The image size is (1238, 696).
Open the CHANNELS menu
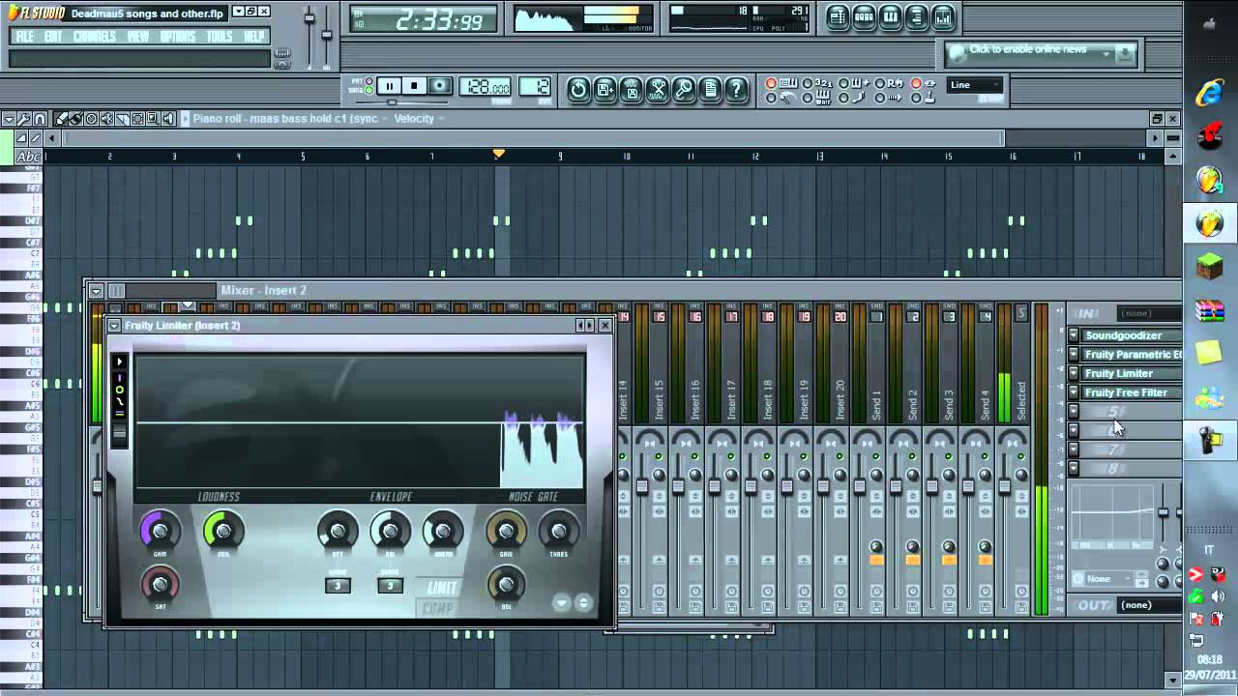coord(94,37)
